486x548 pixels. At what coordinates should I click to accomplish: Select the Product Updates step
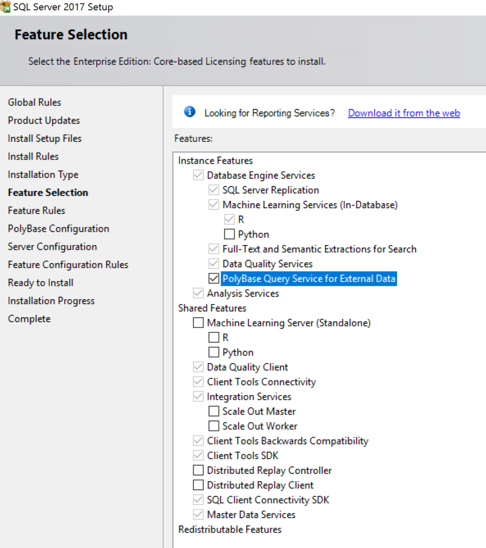coord(44,120)
